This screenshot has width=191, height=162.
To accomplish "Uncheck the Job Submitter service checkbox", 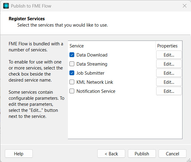I will [72, 73].
